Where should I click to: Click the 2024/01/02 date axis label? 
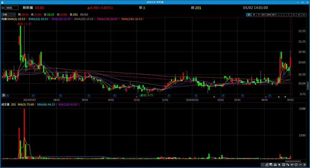[192, 100]
